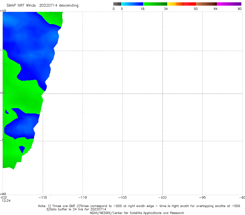Click the word 'descending' in the title

pyautogui.click(x=69, y=6)
